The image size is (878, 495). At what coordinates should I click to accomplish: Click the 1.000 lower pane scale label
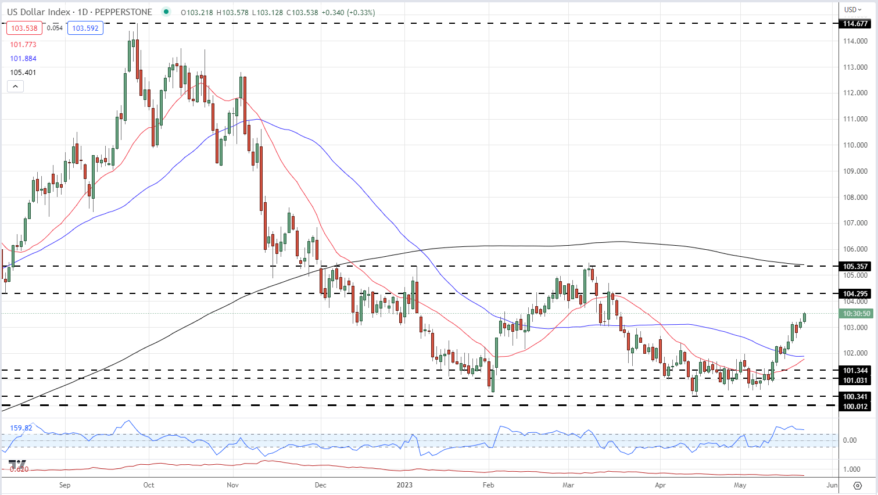point(852,469)
